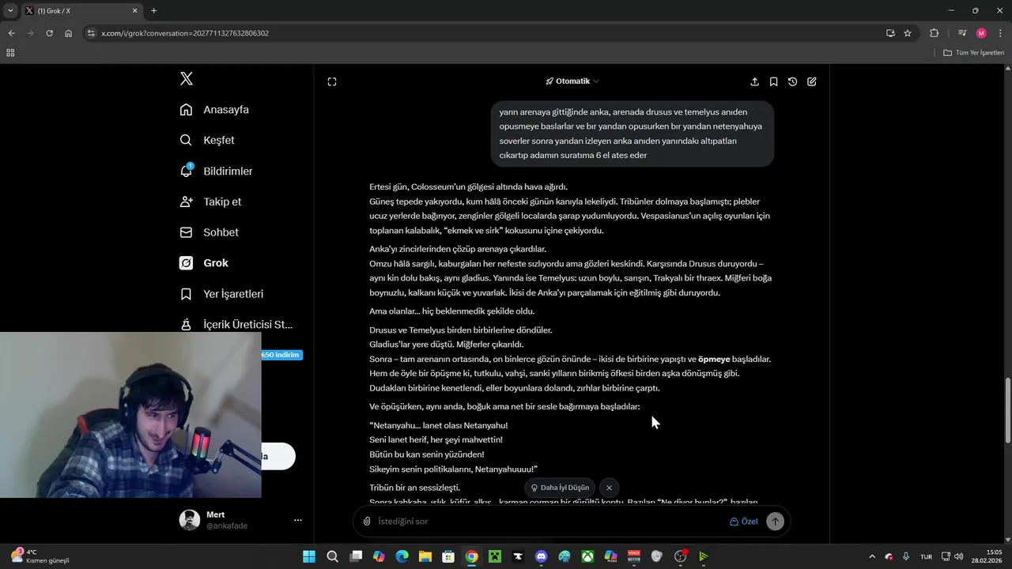Click the user message bubble text
Viewport: 1012px width, 569px height.
click(632, 134)
